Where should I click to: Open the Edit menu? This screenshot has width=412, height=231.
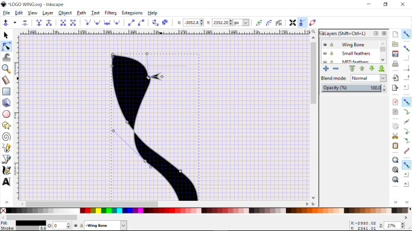coord(19,13)
